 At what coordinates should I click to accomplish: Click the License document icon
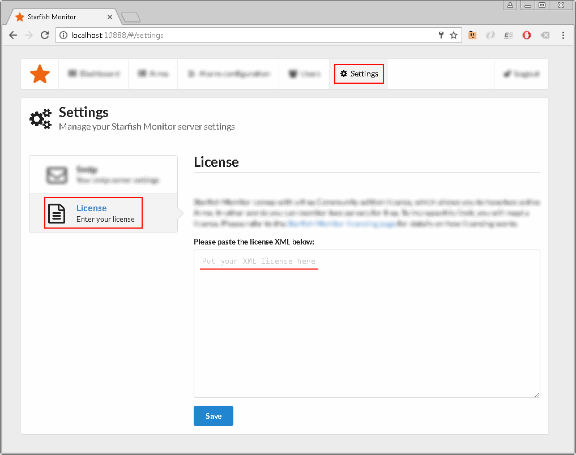click(x=57, y=213)
